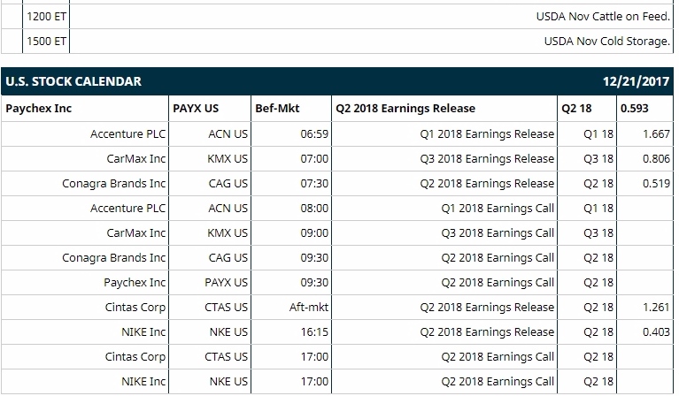Click NKE US ticker in 16:15 row
The image size is (679, 396).
click(228, 331)
